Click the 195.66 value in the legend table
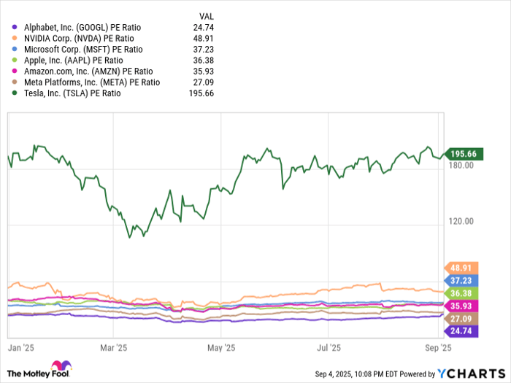The height and width of the screenshot is (383, 511). [x=201, y=93]
